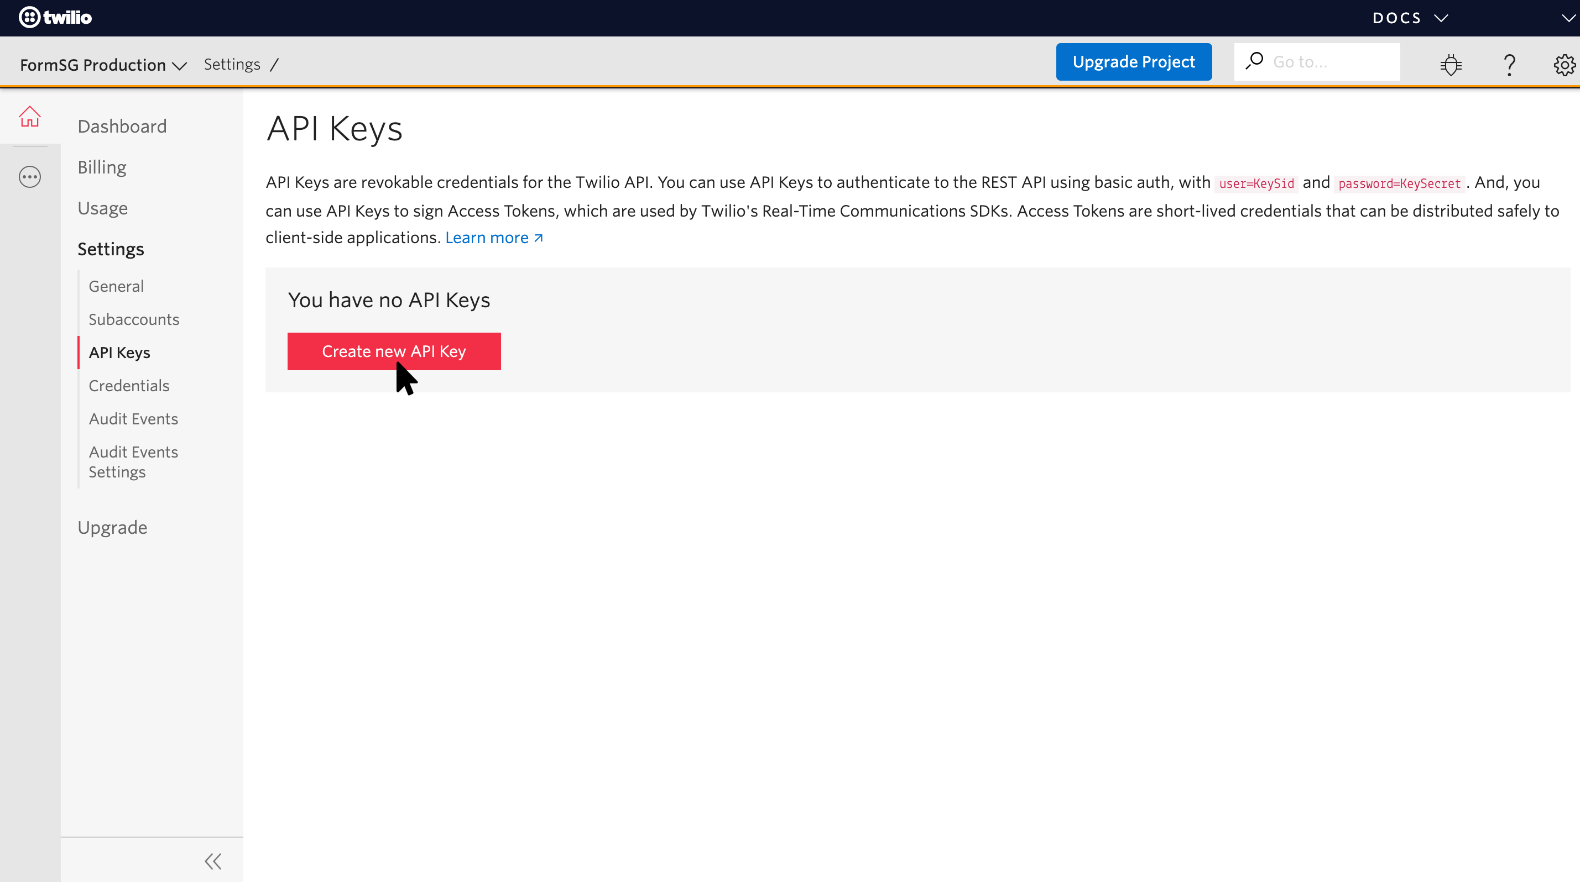Select the API Keys settings menu item
Image resolution: width=1580 pixels, height=883 pixels.
tap(119, 351)
